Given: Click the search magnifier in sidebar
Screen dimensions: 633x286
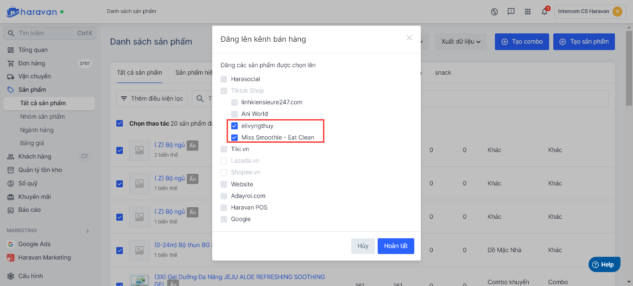Looking at the screenshot, I should tap(11, 33).
